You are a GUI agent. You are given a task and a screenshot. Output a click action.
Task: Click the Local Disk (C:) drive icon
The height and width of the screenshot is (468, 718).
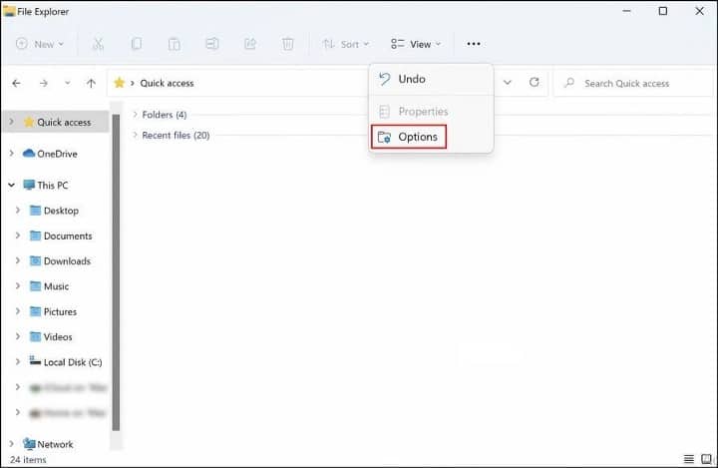click(x=35, y=361)
